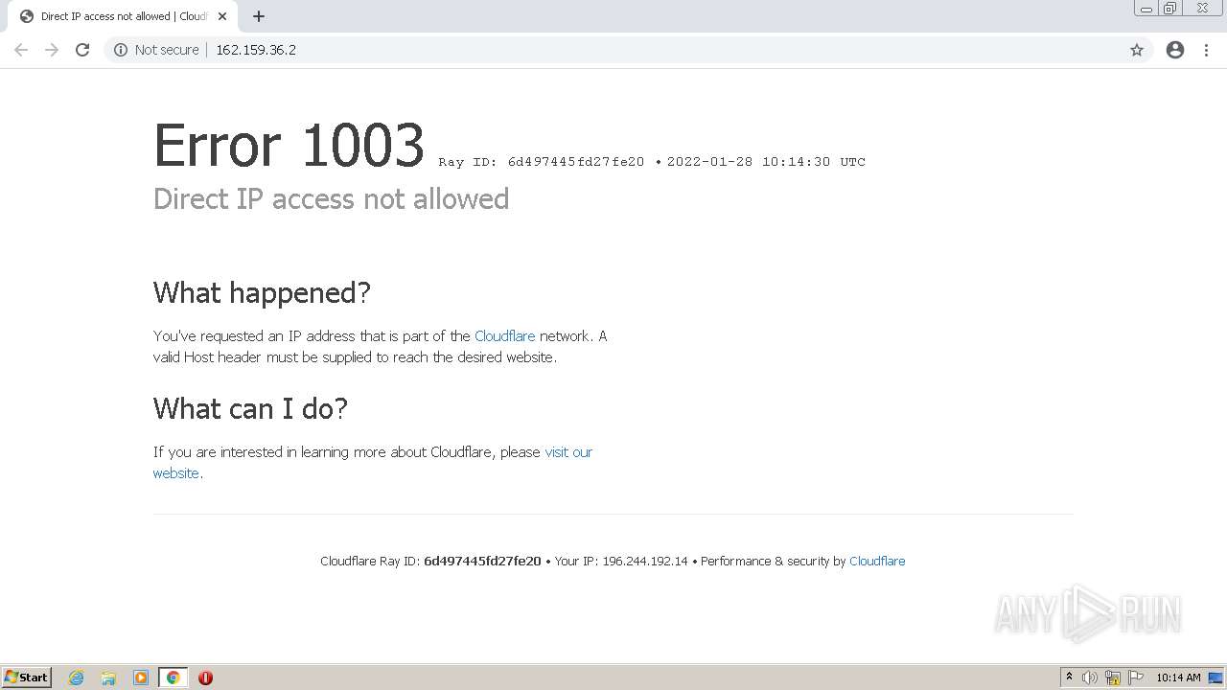The image size is (1227, 690).
Task: Open the Cloudflare link in the footer
Action: point(877,562)
